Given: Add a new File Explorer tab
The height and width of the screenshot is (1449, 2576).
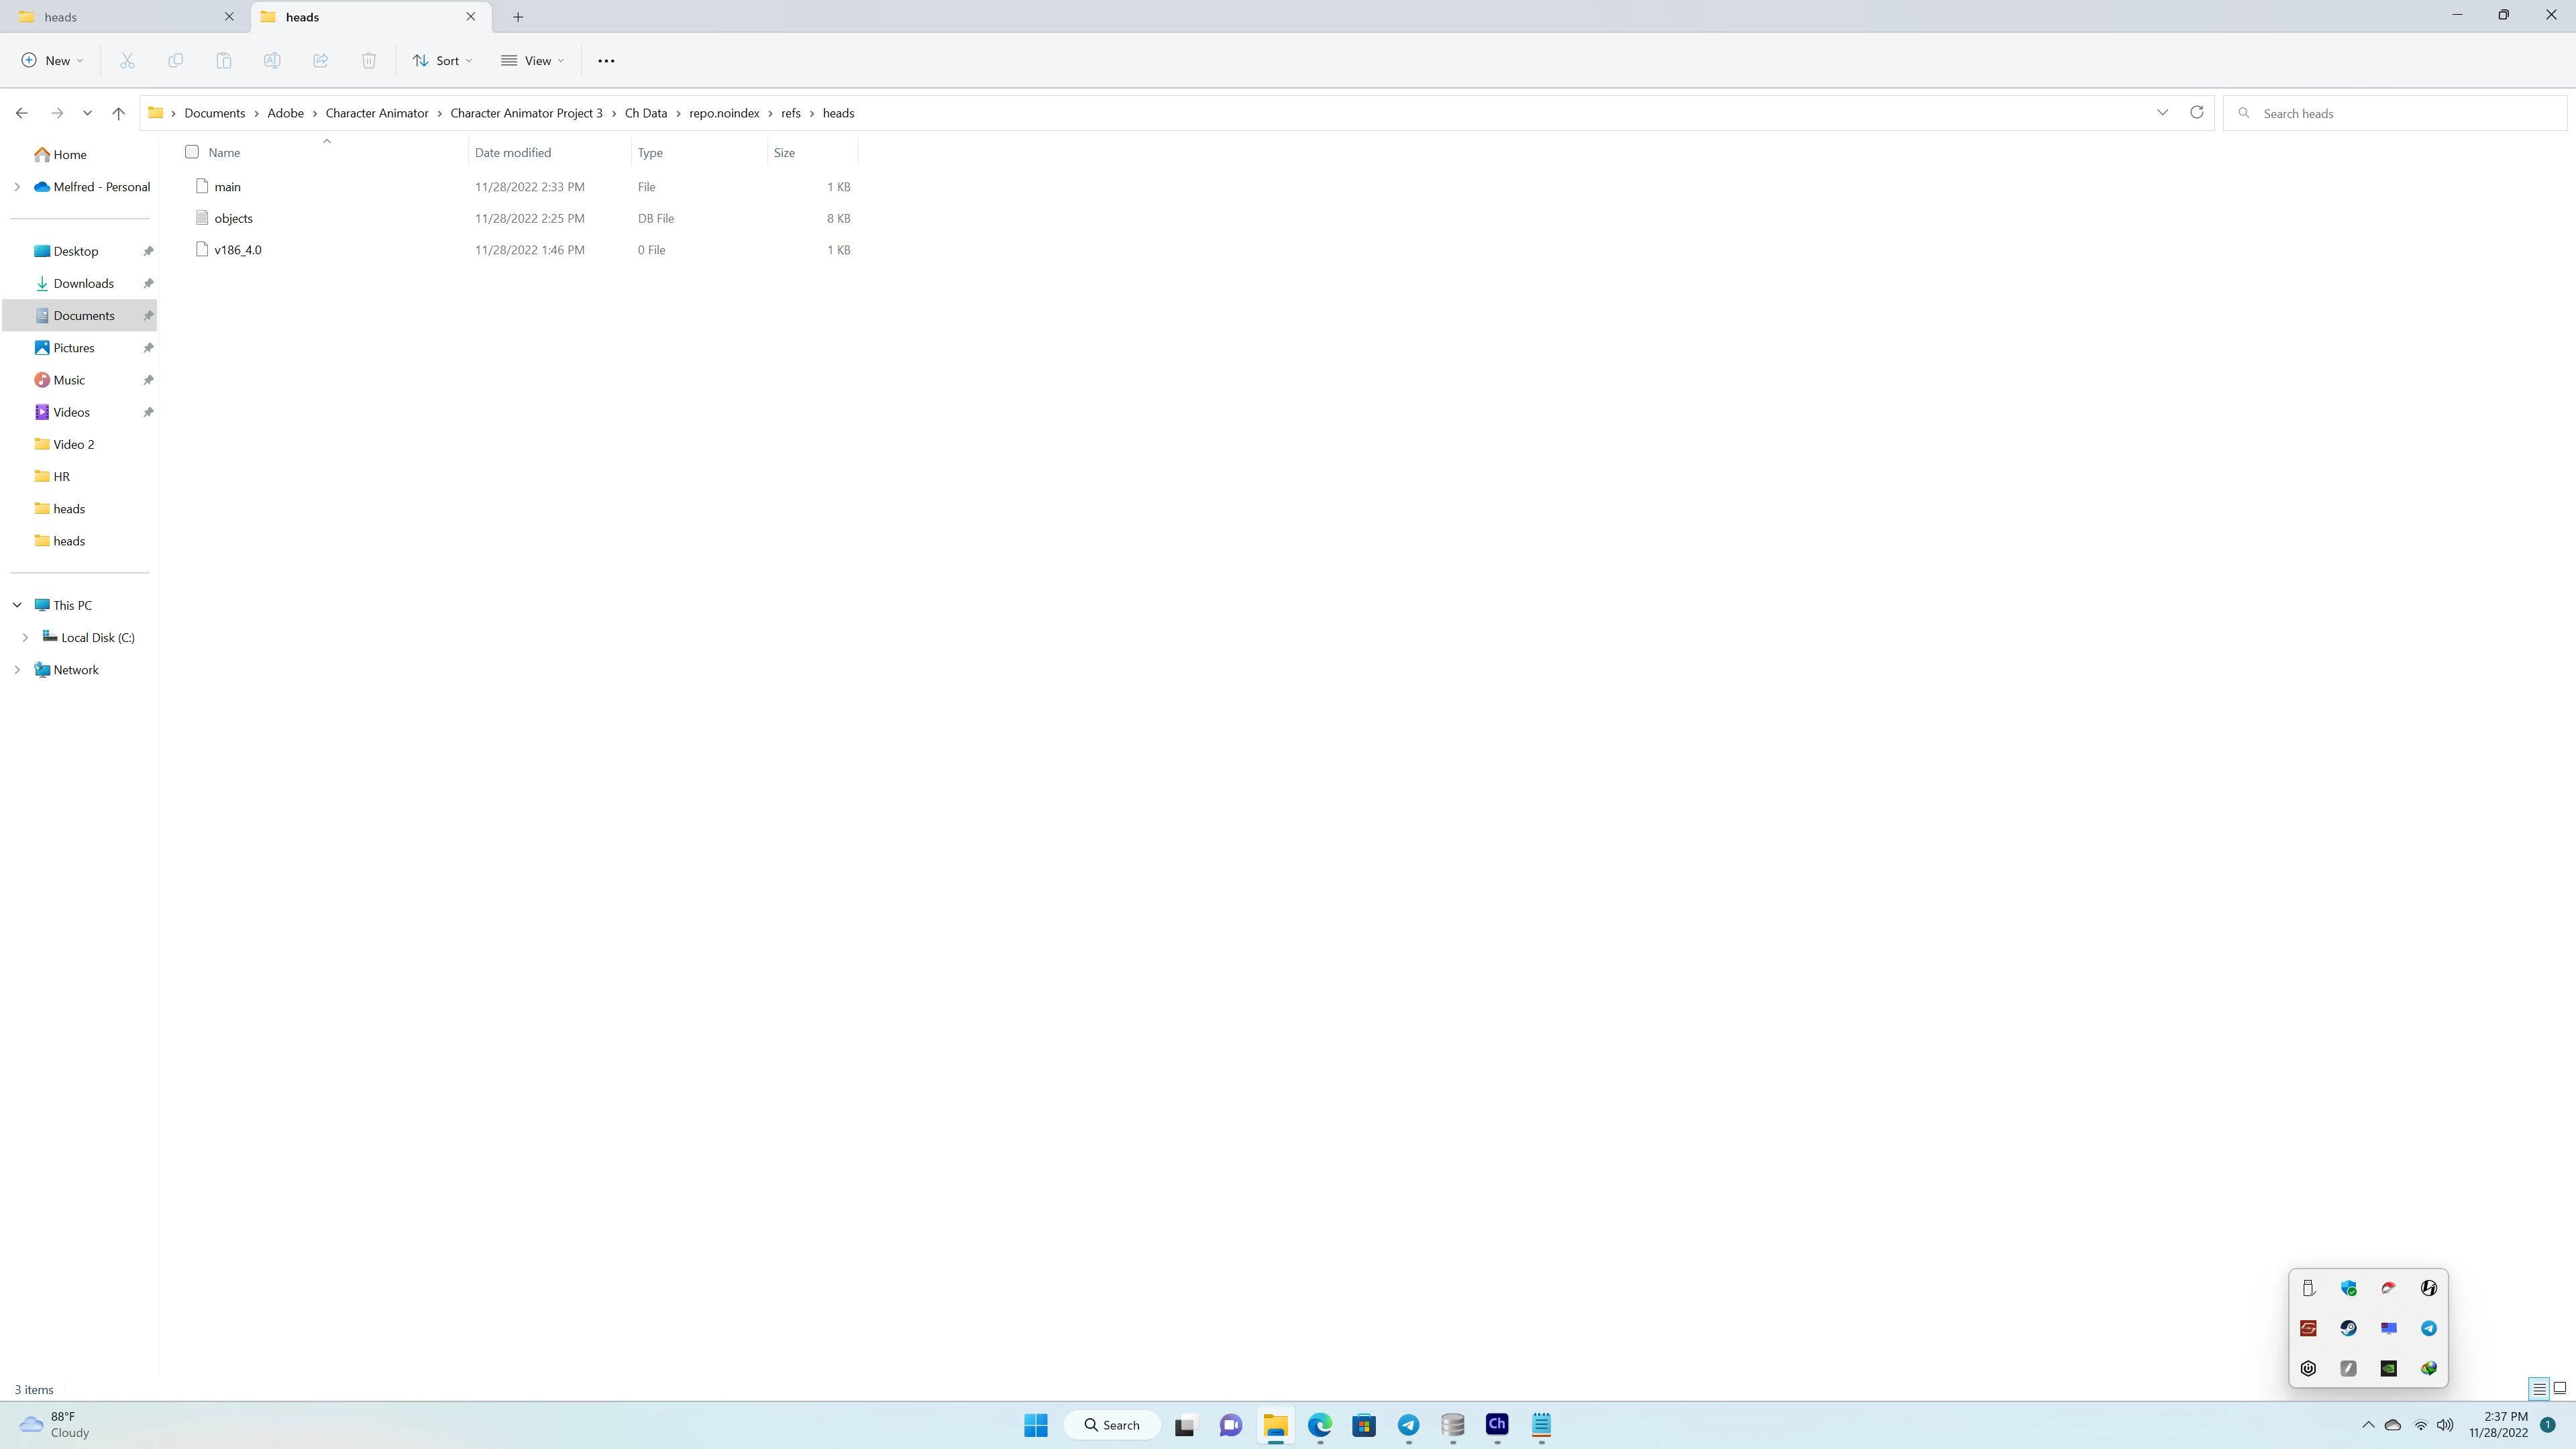Looking at the screenshot, I should [518, 17].
